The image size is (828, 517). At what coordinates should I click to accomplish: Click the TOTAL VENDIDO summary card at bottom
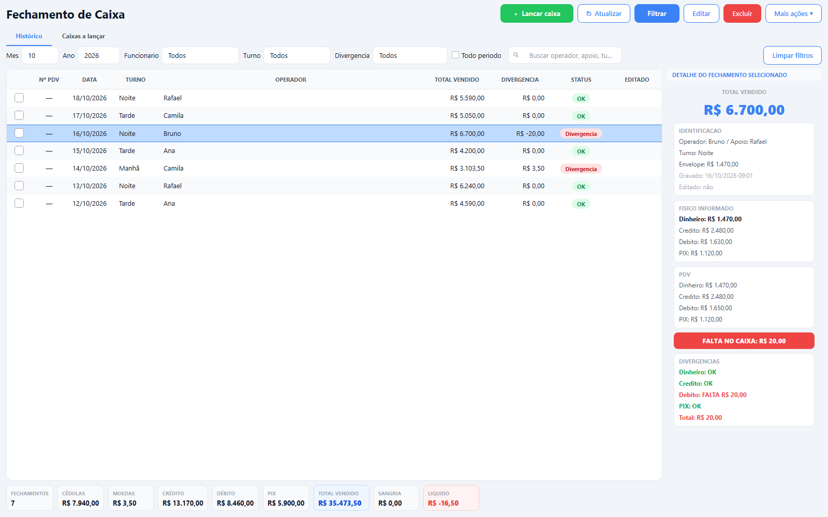(341, 498)
